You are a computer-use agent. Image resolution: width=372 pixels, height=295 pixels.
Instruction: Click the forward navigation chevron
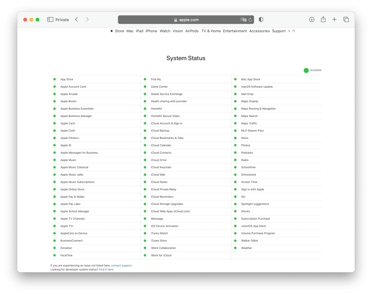click(x=87, y=19)
